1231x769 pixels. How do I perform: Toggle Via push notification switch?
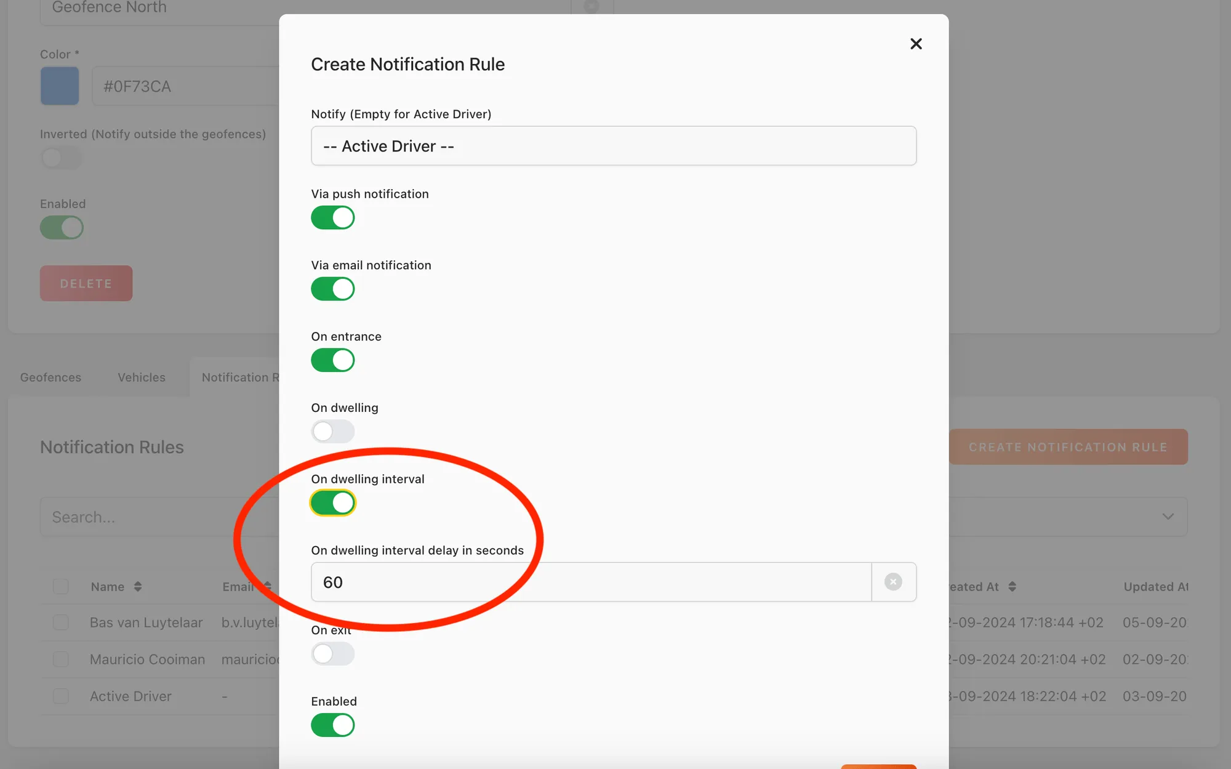pos(333,217)
